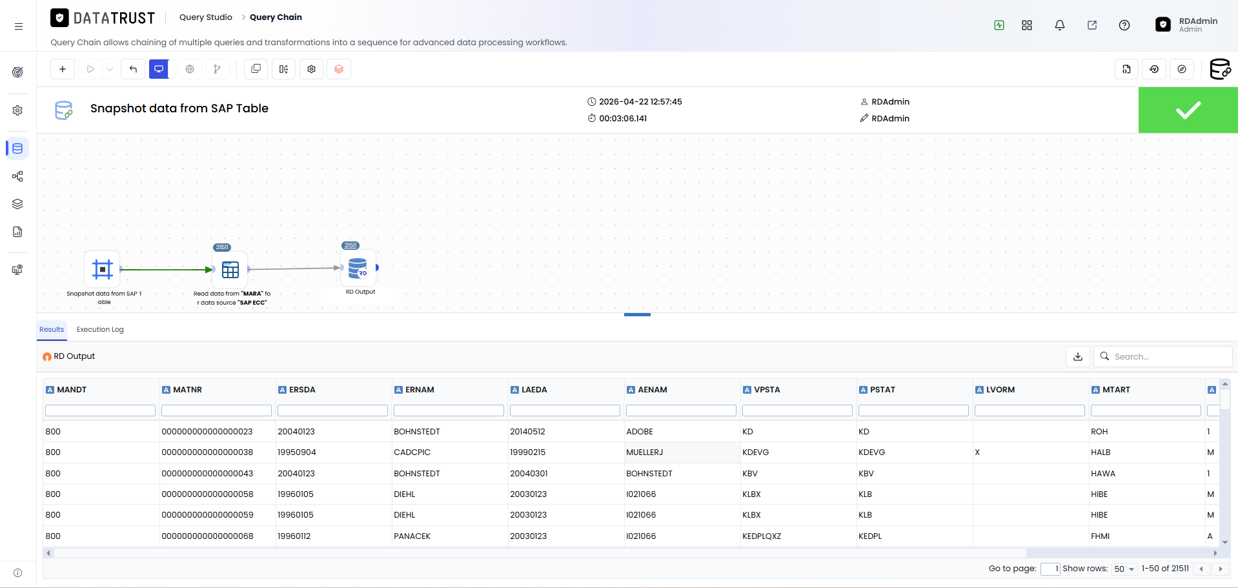Select the database icon in sidebar
1238x588 pixels.
17,148
